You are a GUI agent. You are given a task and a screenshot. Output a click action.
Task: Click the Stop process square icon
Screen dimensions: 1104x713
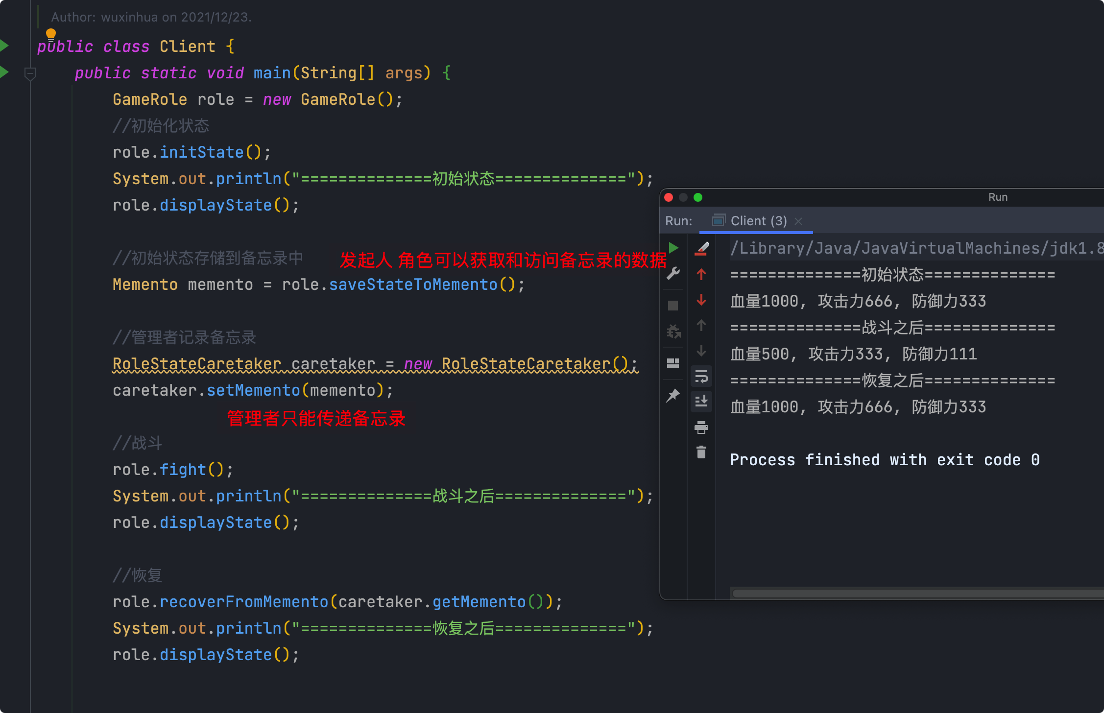click(x=673, y=306)
